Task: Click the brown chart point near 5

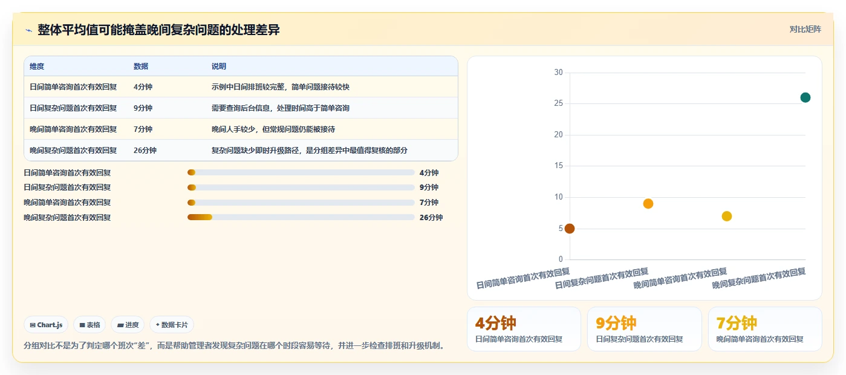Action: coord(570,229)
